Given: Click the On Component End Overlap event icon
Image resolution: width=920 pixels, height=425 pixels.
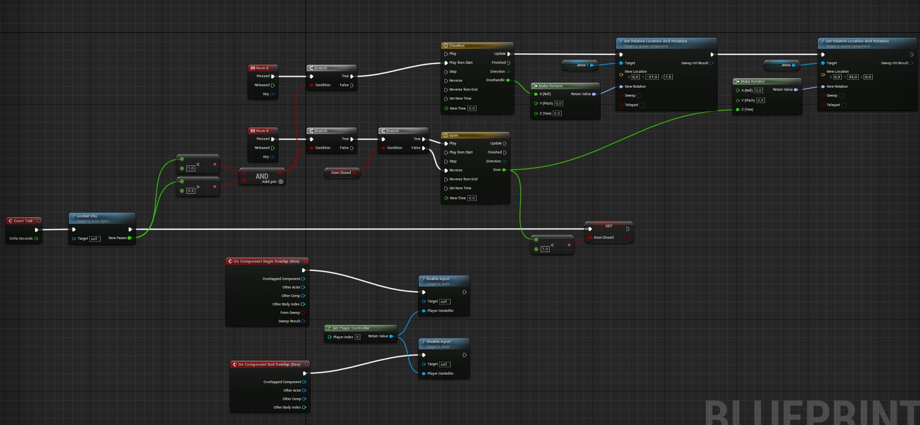Looking at the screenshot, I should pos(235,365).
